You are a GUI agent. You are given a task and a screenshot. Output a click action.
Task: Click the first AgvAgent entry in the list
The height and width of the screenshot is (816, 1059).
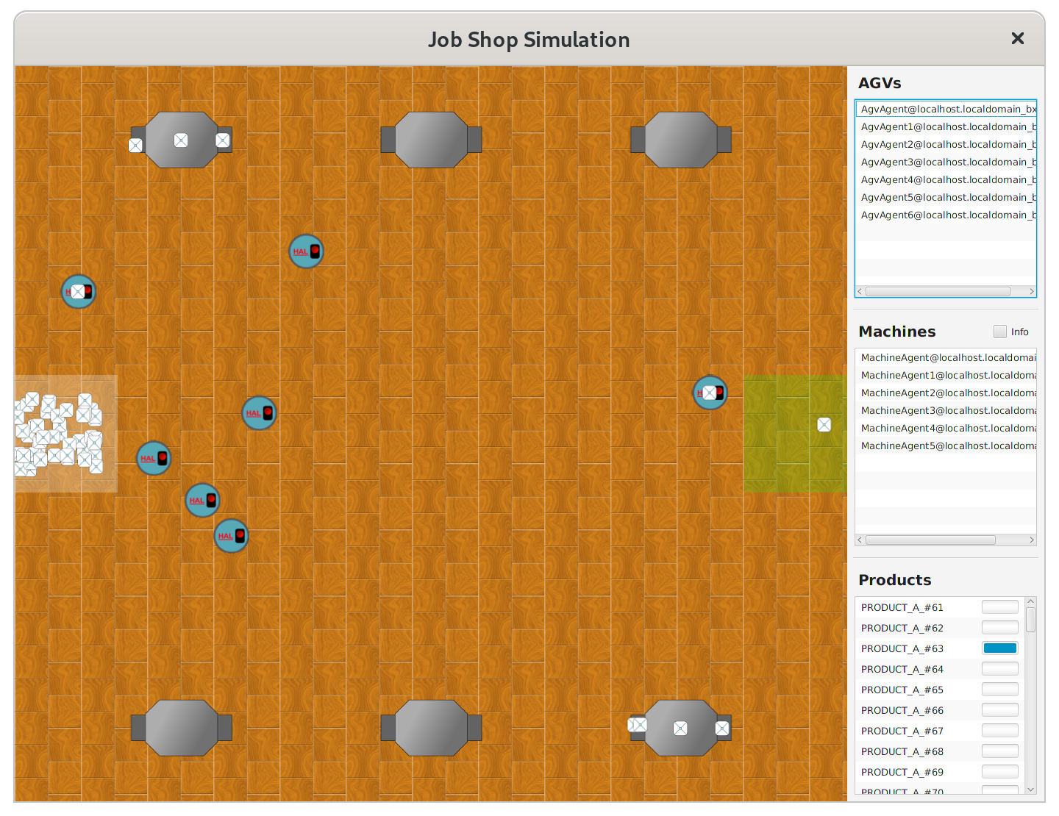tap(946, 109)
